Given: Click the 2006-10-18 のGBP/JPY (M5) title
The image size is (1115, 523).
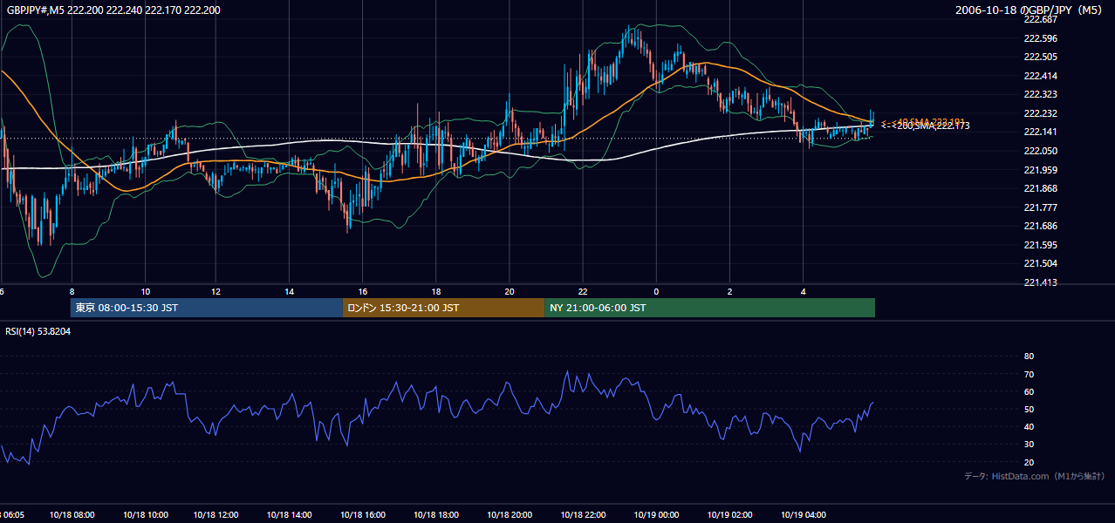Looking at the screenshot, I should (x=1030, y=10).
